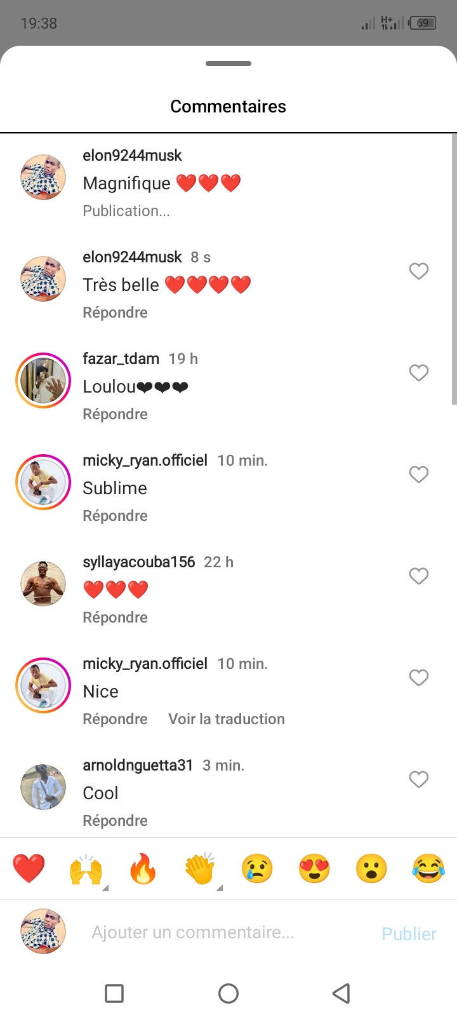Like arnoldnguetta31's "Cool" comment
Image resolution: width=457 pixels, height=1024 pixels.
[418, 779]
